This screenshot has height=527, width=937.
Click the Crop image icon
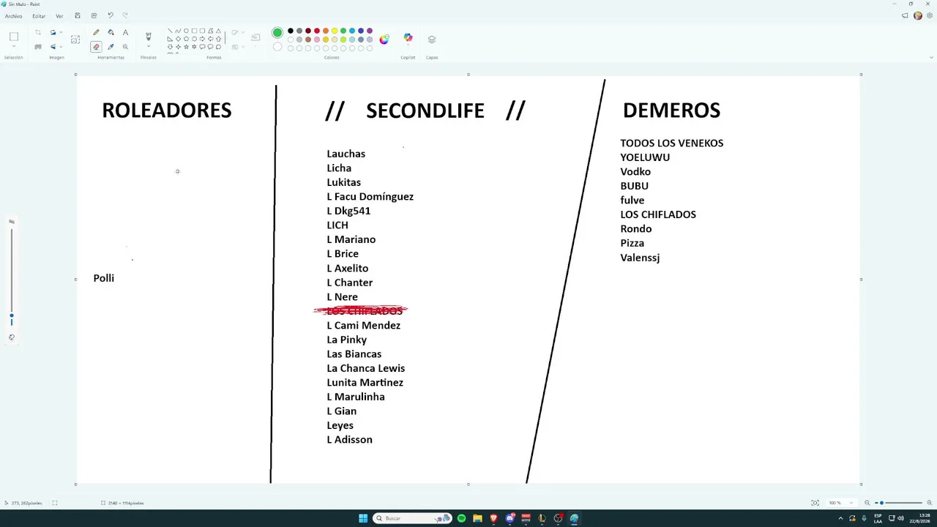coord(38,32)
